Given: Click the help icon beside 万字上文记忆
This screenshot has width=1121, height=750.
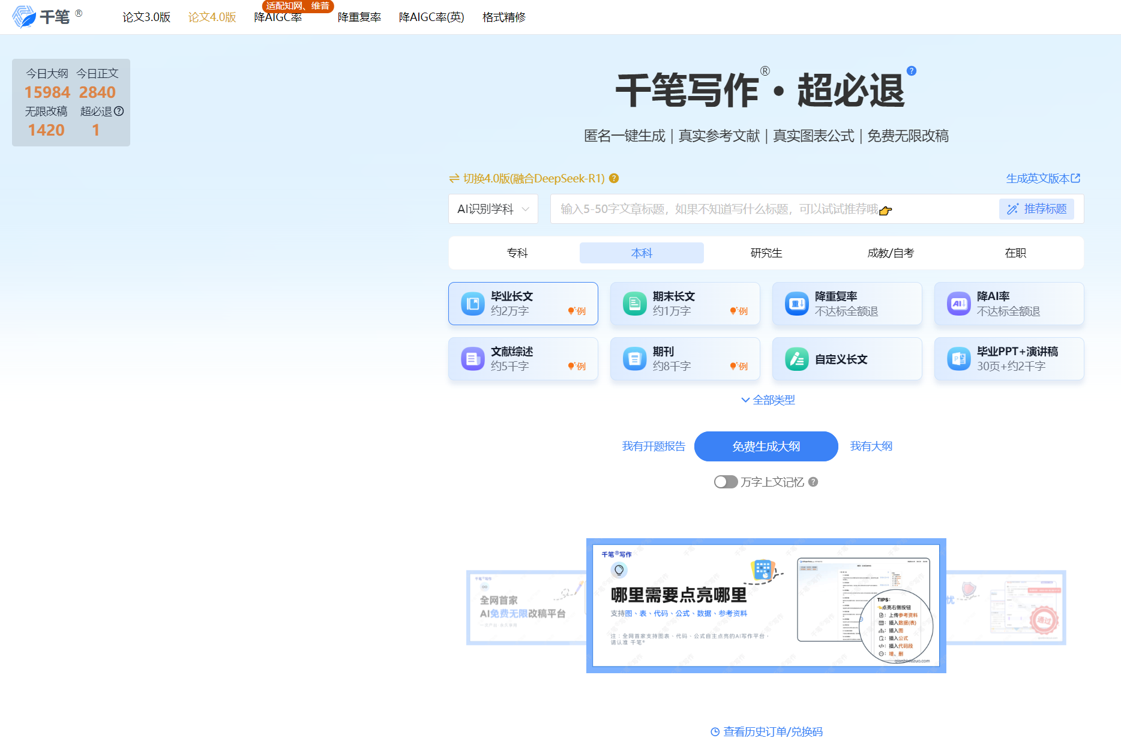Looking at the screenshot, I should 813,482.
